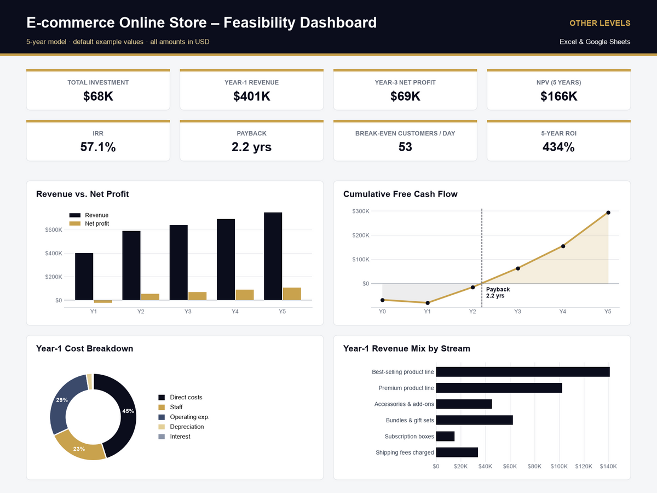Screen dimensions: 657x493
Task: Click the Year-3 Net Profit $69K value
Action: click(x=405, y=96)
